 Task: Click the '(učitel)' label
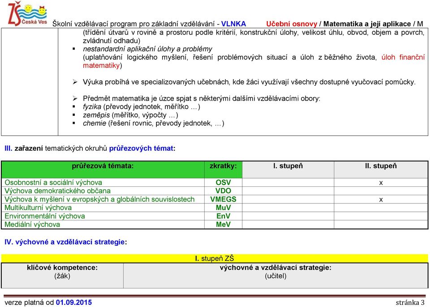(275, 276)
